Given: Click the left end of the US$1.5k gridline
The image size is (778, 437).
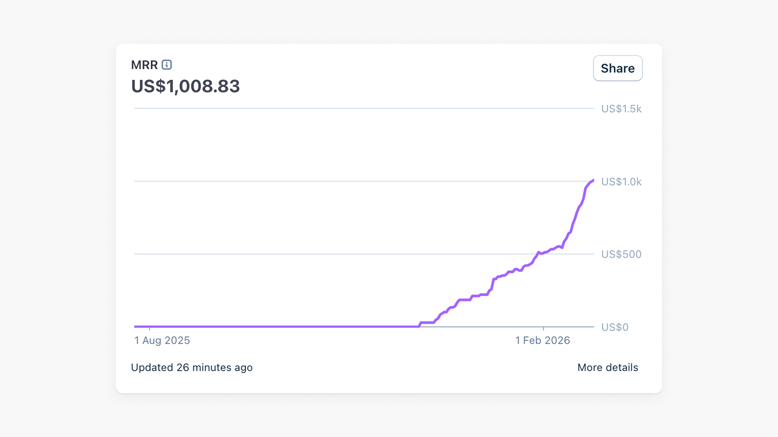Looking at the screenshot, I should point(135,108).
